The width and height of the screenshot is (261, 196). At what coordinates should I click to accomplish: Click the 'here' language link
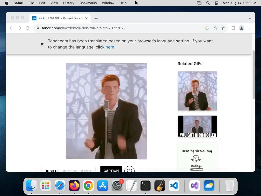tap(110, 47)
